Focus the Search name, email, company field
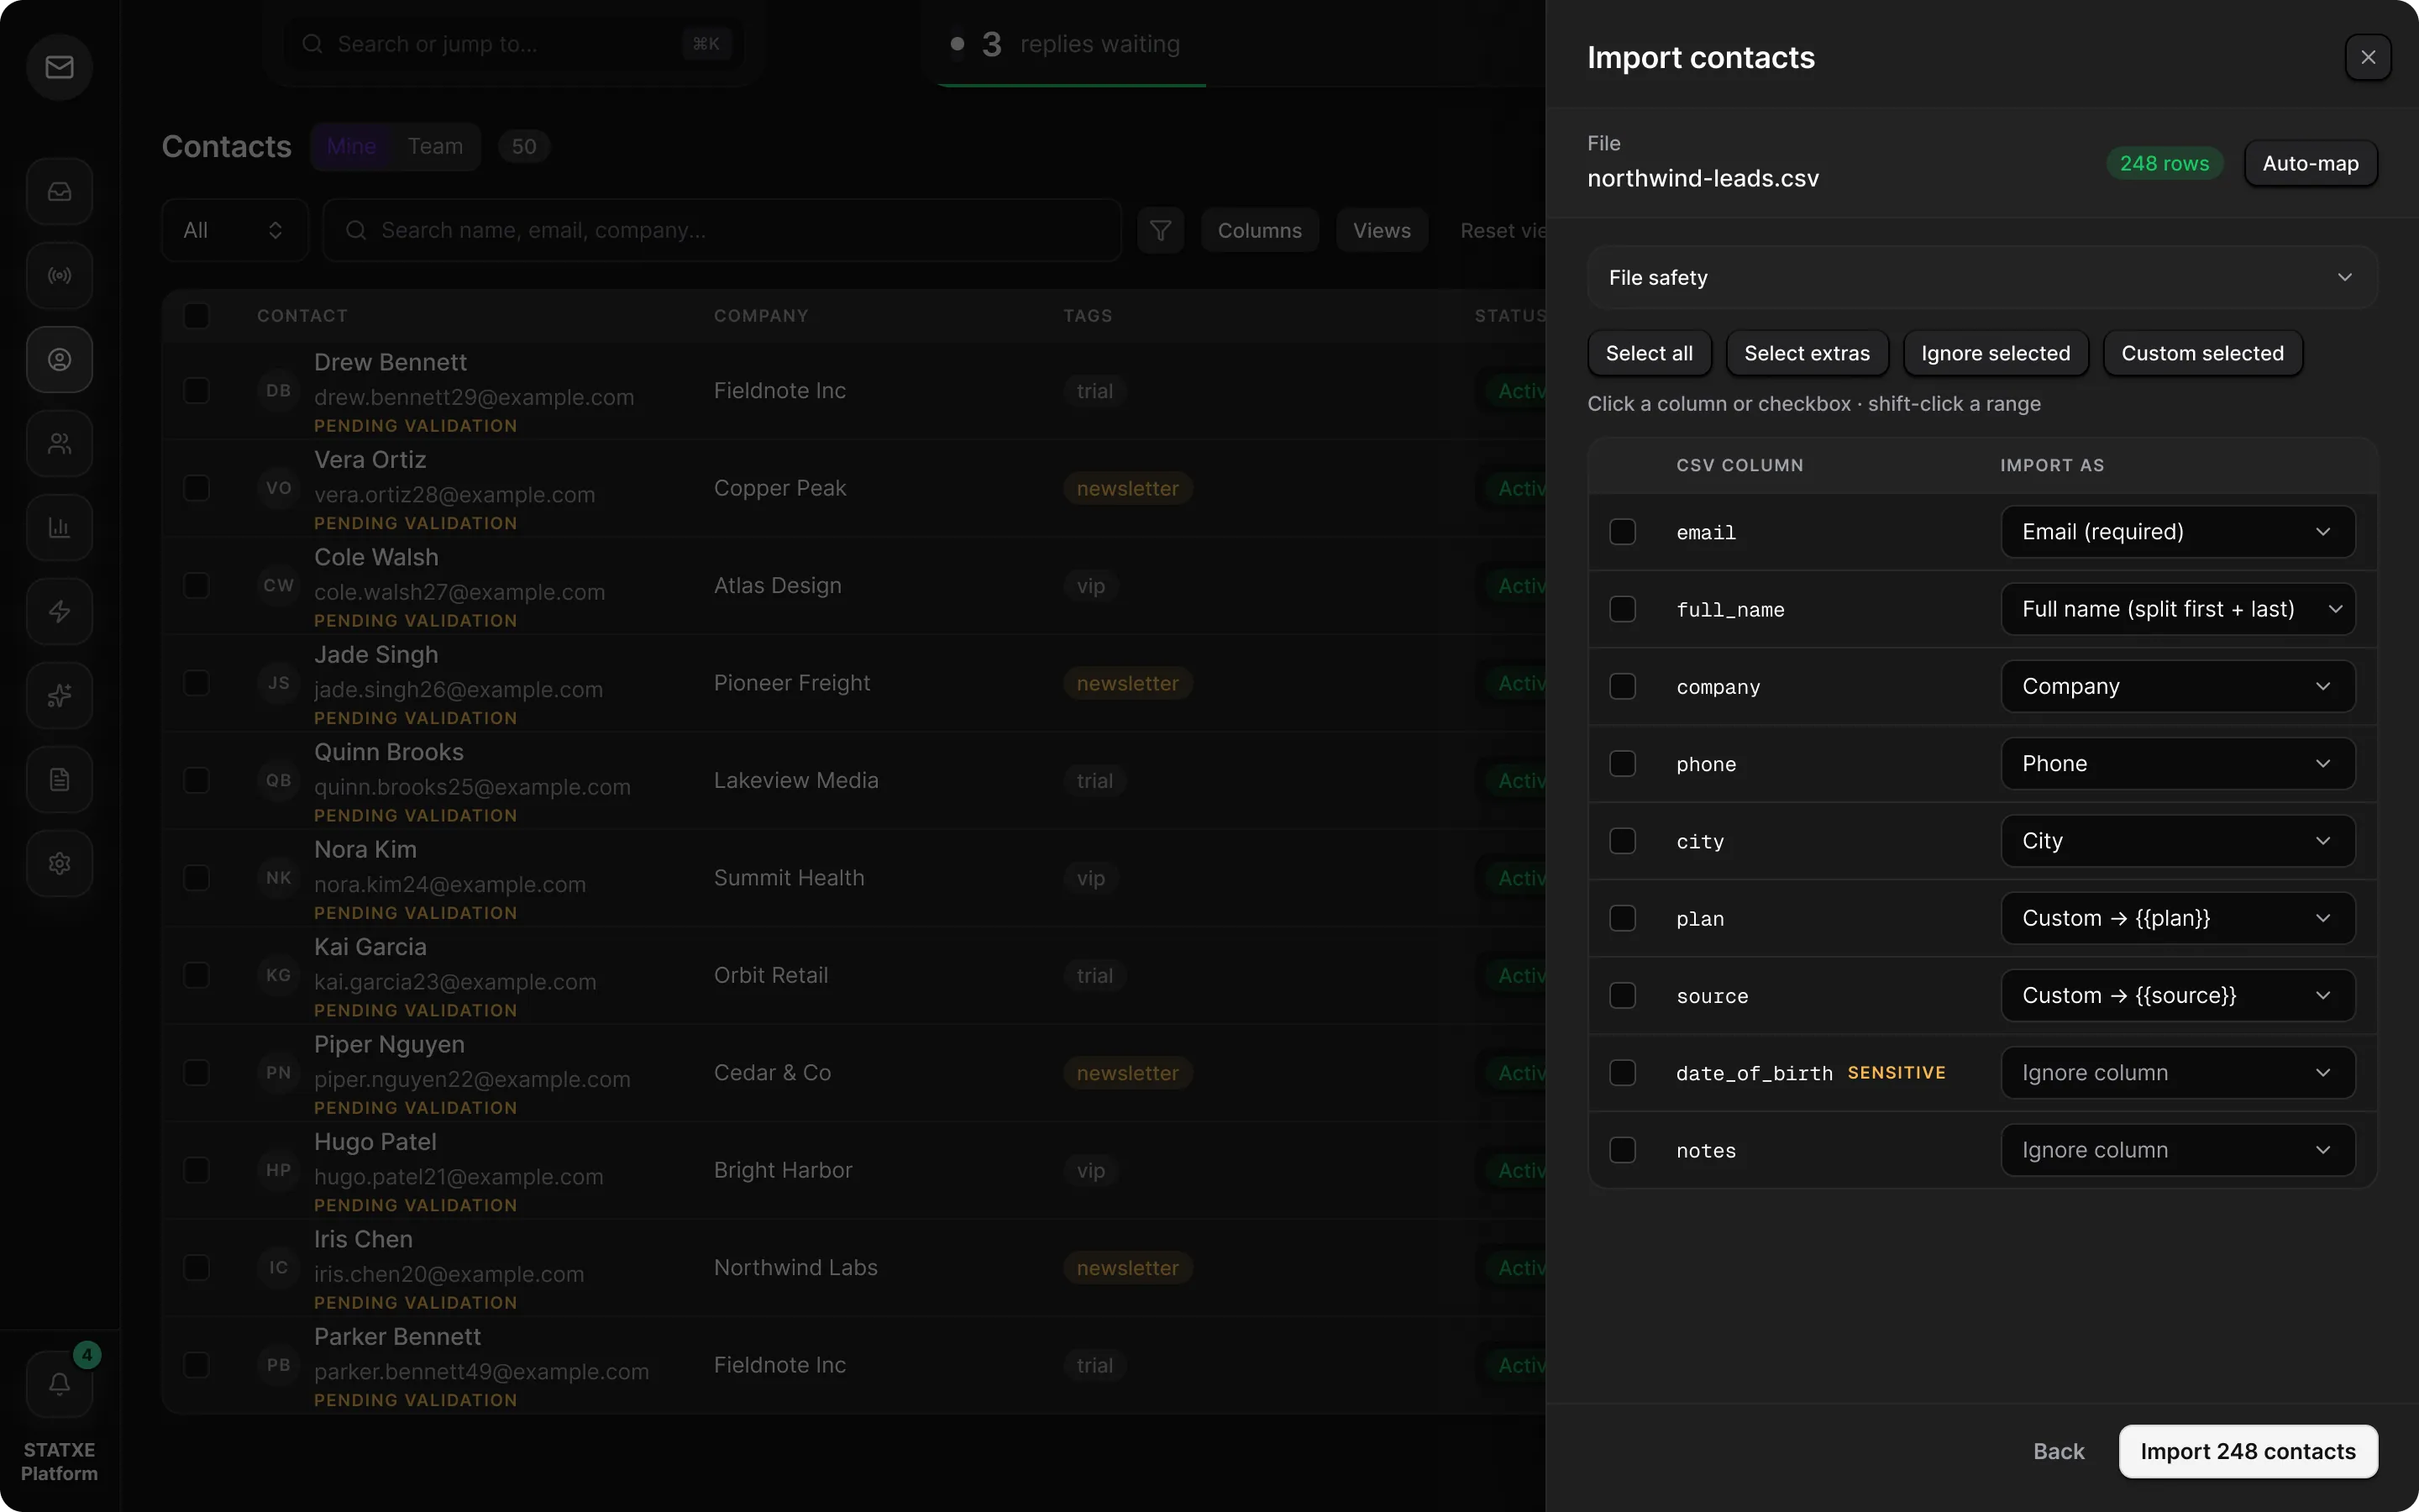 (x=722, y=230)
